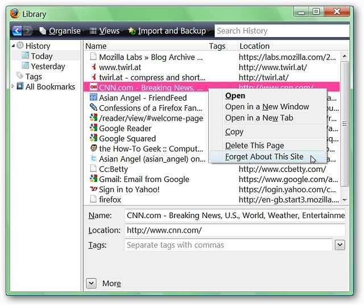
Task: Click the Gmail row favicon
Action: coord(93,178)
